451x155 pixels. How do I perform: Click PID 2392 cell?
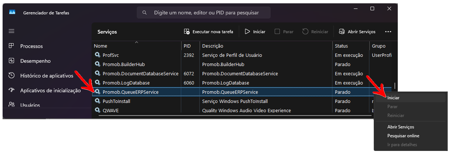point(189,55)
